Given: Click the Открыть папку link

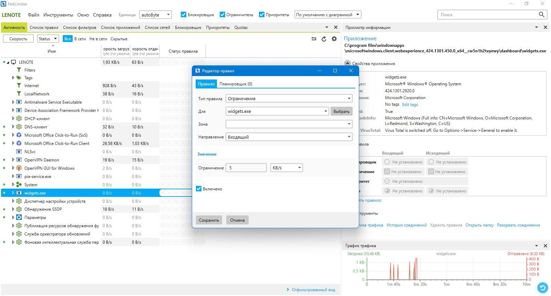Looking at the screenshot, I should click(x=479, y=225).
